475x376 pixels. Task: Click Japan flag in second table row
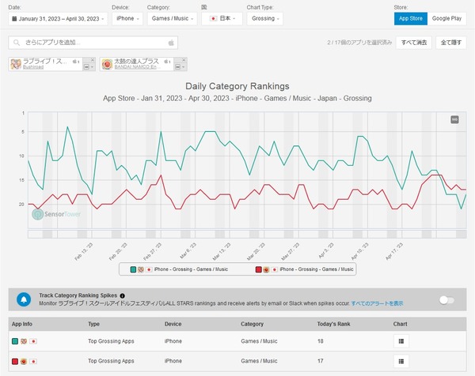pyautogui.click(x=33, y=361)
